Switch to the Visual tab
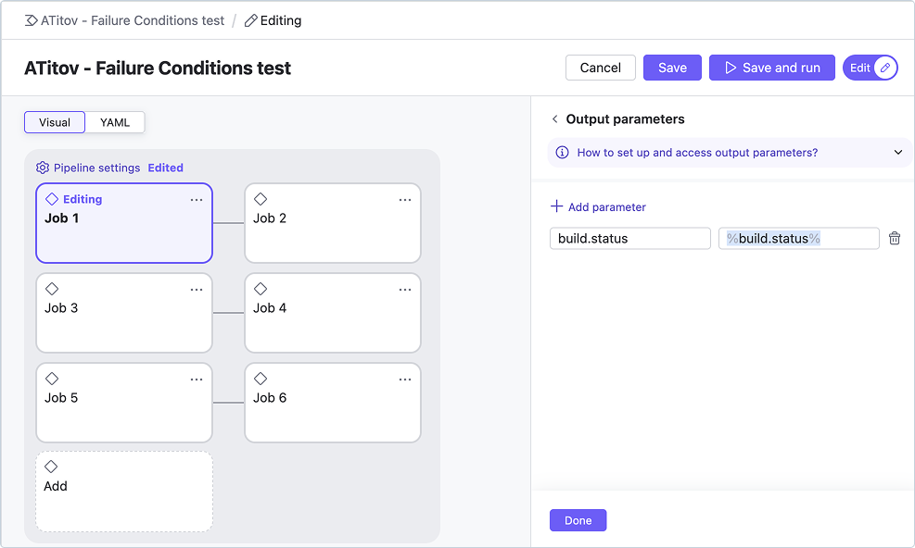 (x=55, y=122)
